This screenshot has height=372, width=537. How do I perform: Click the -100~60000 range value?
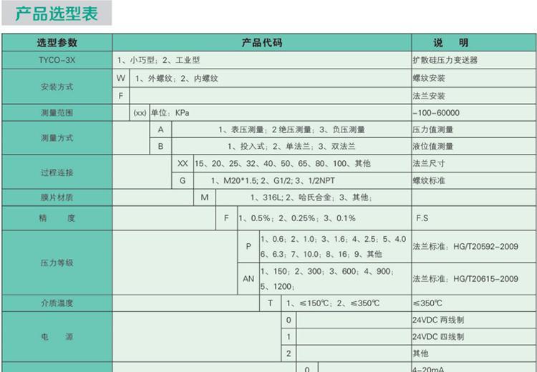(x=436, y=113)
